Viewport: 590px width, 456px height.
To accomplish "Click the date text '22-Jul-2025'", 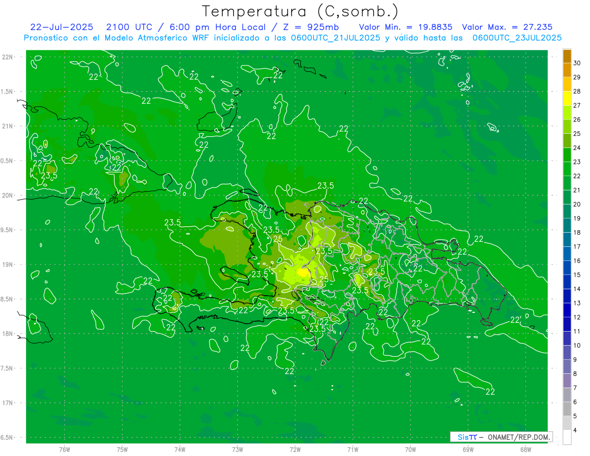I will pos(61,27).
